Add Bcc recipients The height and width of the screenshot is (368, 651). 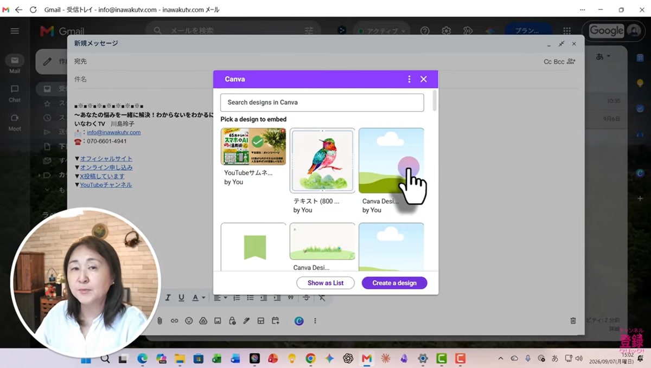point(559,62)
